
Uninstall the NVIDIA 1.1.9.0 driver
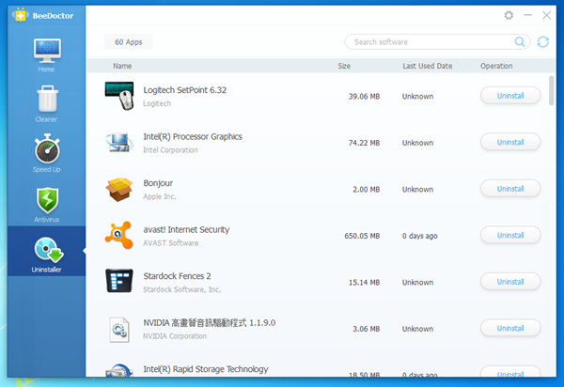510,328
